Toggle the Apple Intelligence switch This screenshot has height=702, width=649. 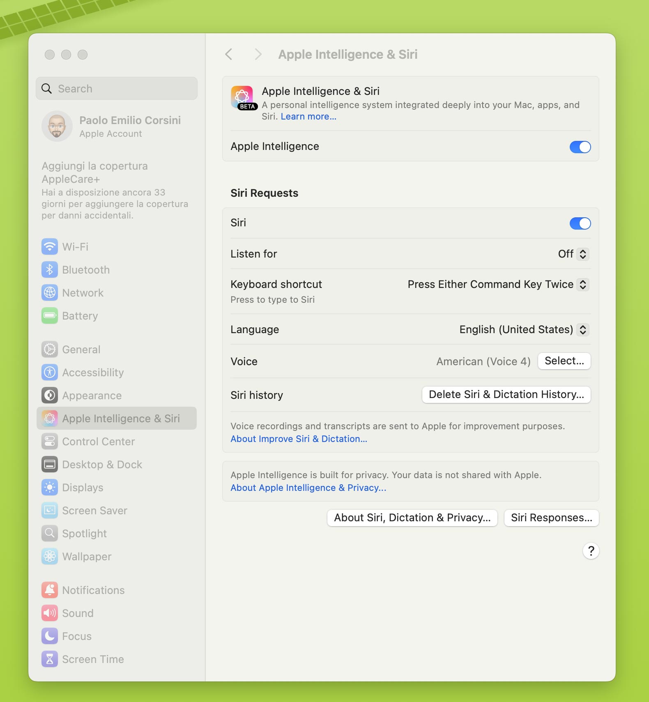coord(580,147)
